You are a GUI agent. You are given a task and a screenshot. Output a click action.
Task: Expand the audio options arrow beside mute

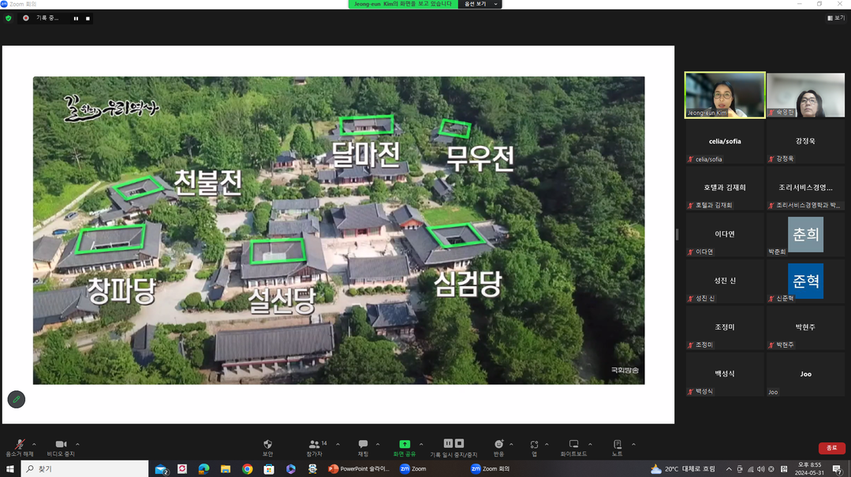34,445
